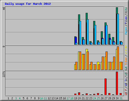Click day 19 on the bottom axis
The width and height of the screenshot is (129, 101).
tap(76, 98)
